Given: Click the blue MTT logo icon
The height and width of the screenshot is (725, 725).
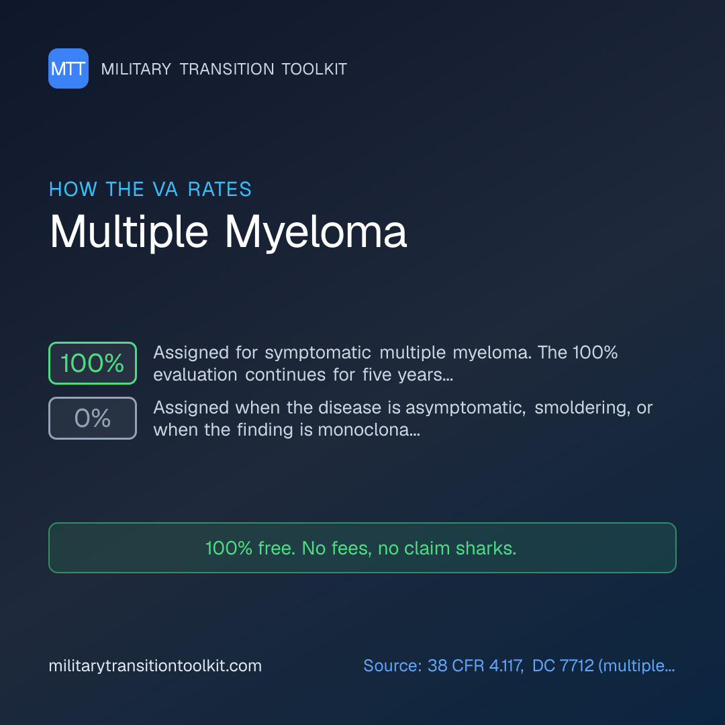Looking at the screenshot, I should pos(68,68).
